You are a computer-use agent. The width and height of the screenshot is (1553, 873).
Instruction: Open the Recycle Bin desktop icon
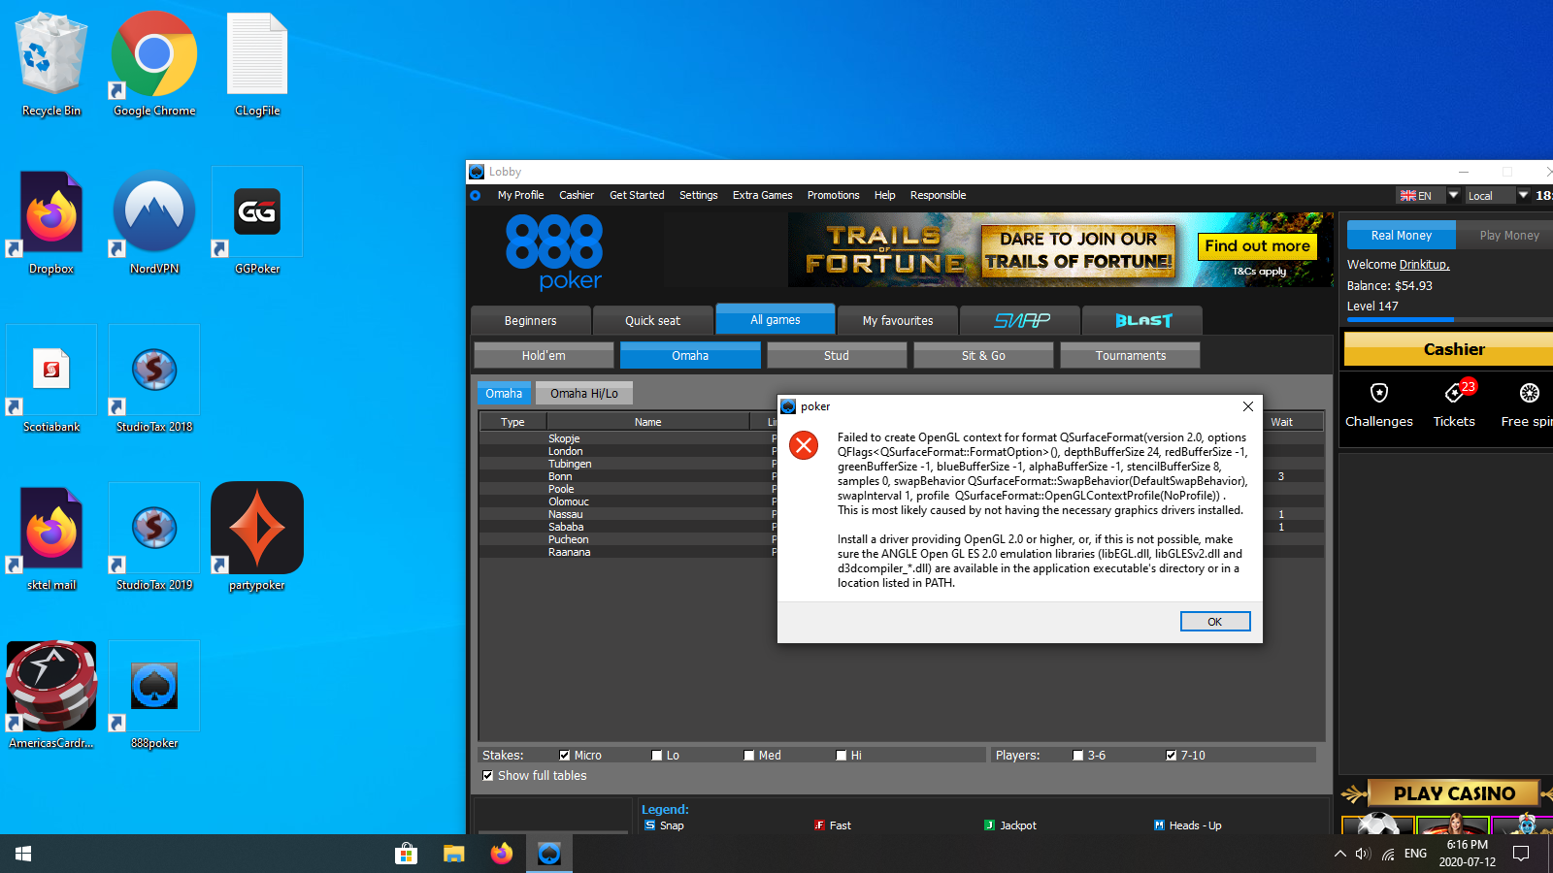click(x=51, y=65)
